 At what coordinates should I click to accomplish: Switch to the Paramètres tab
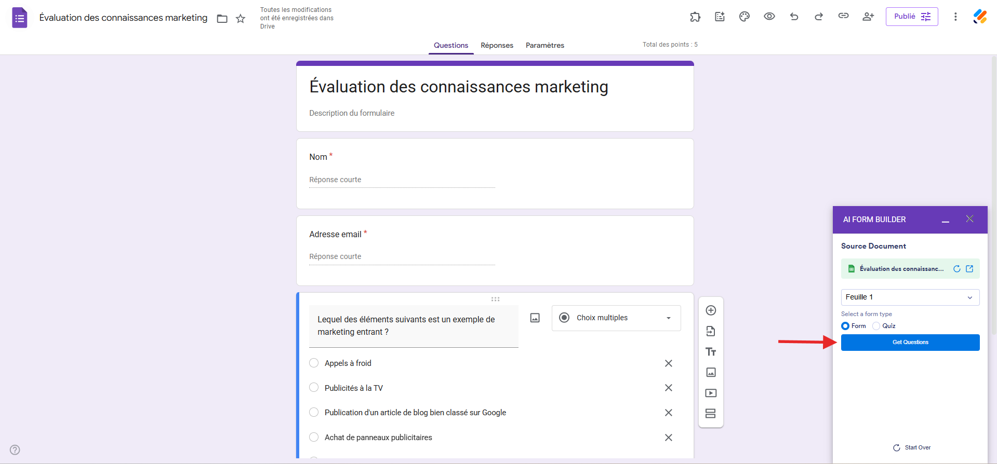545,46
